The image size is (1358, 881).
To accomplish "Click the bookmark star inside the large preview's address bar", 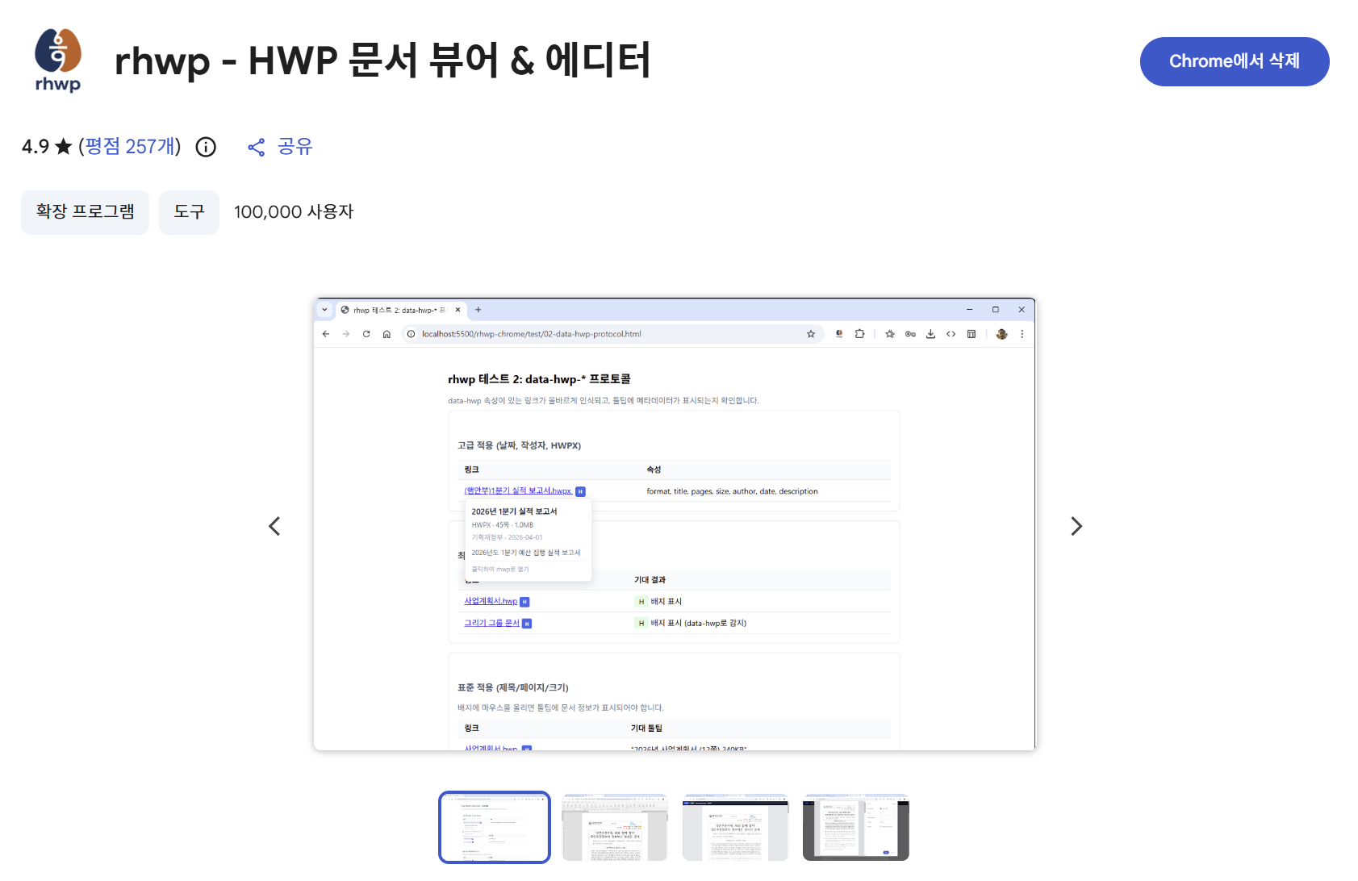I will coord(811,334).
